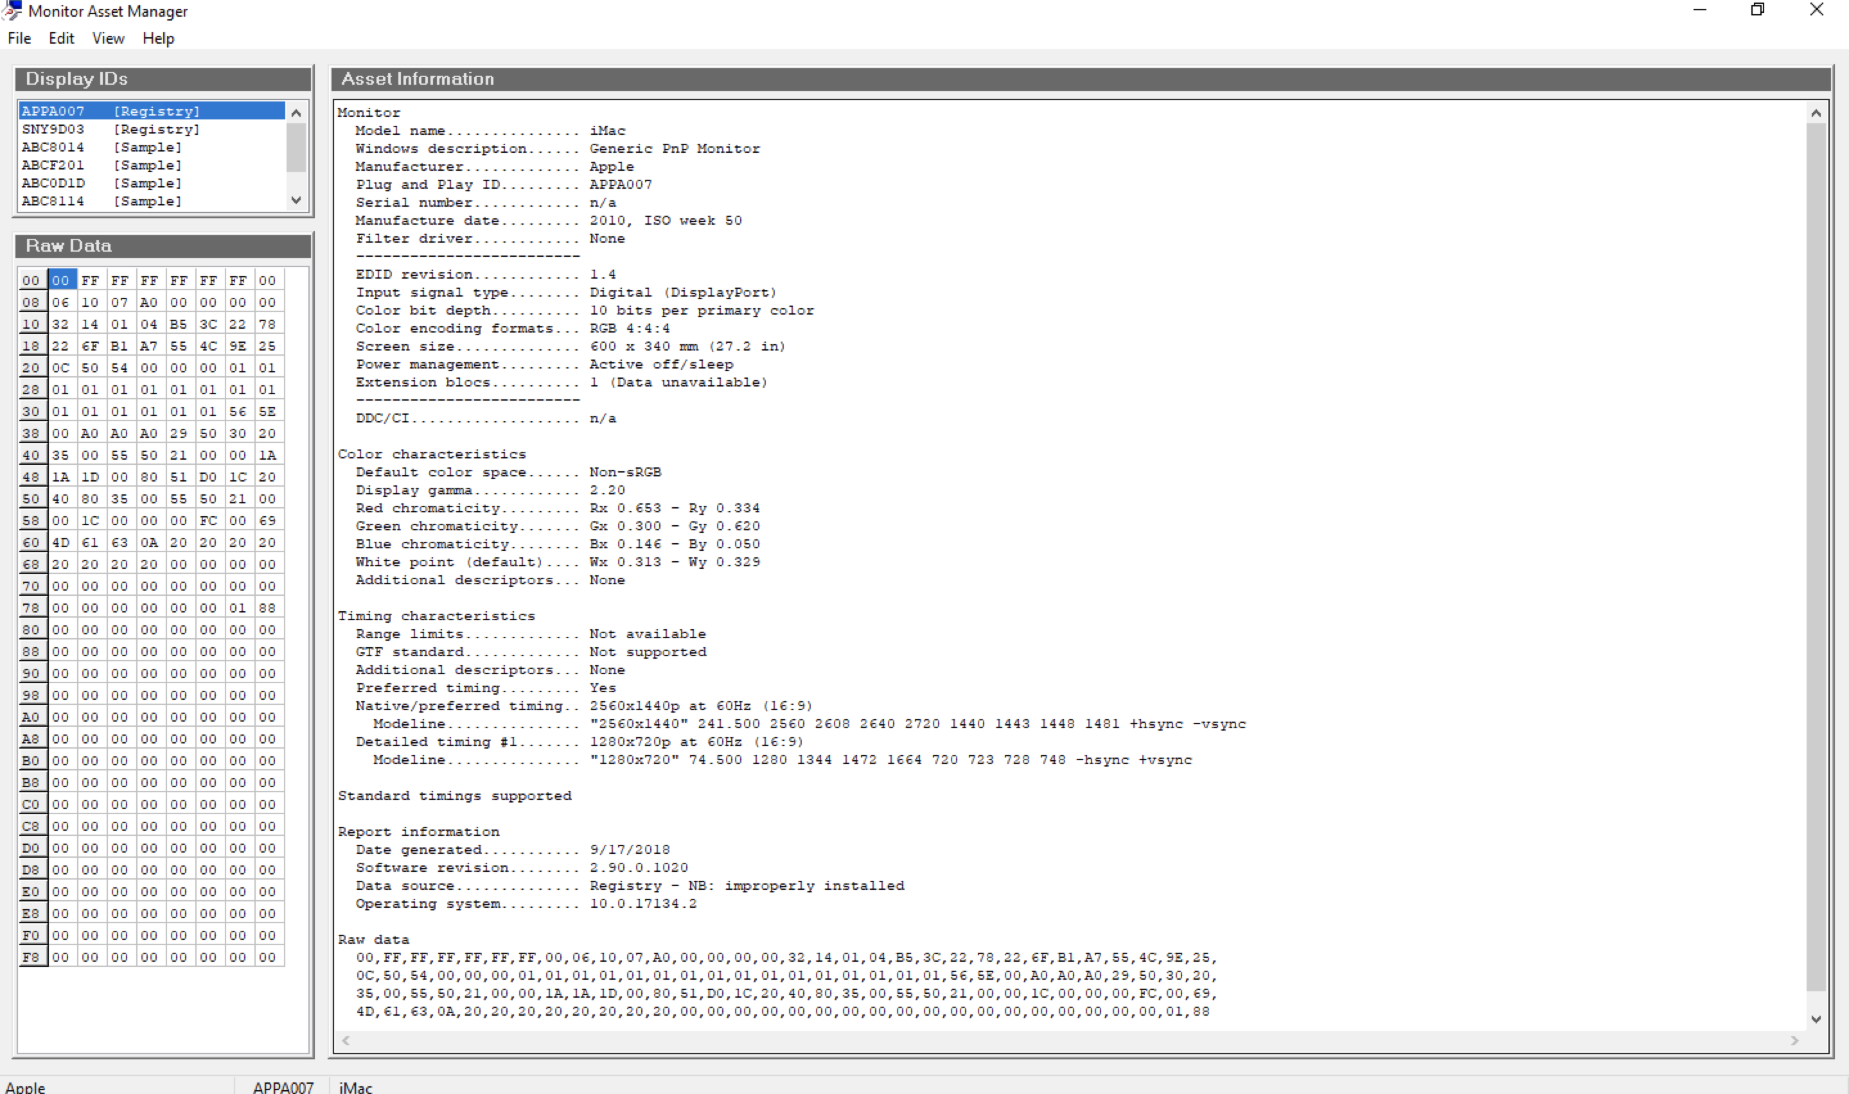The height and width of the screenshot is (1094, 1849).
Task: Click Input signal type DisplayPort line
Action: coord(566,293)
